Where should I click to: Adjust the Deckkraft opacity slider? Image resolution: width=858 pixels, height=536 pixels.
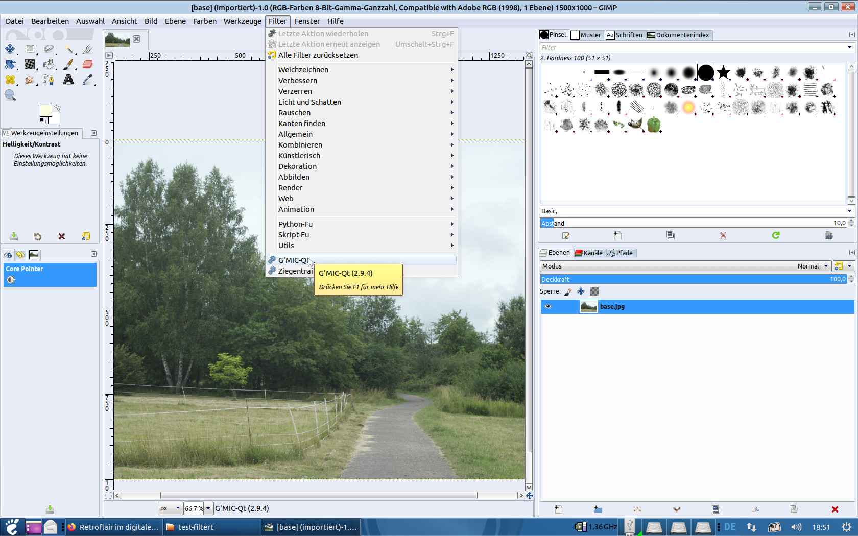(x=694, y=279)
